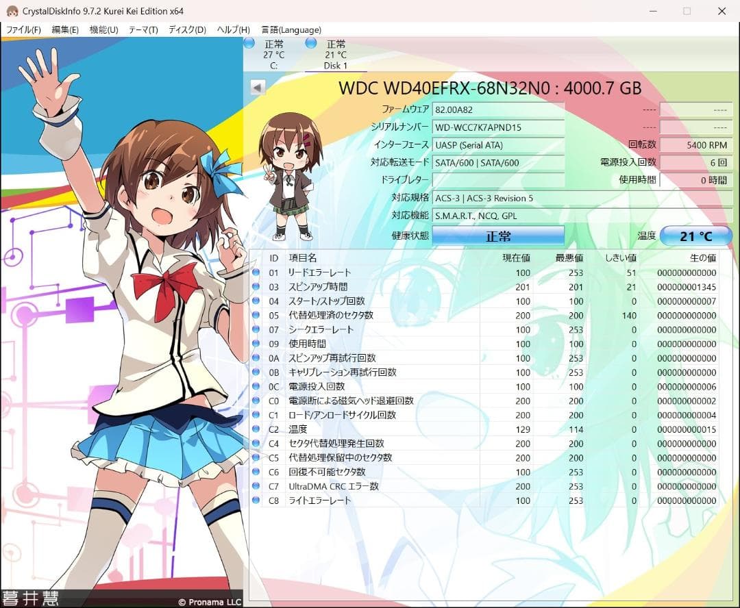Click raw value 000000000015 in 温度 row
The width and height of the screenshot is (740, 608).
tap(687, 429)
